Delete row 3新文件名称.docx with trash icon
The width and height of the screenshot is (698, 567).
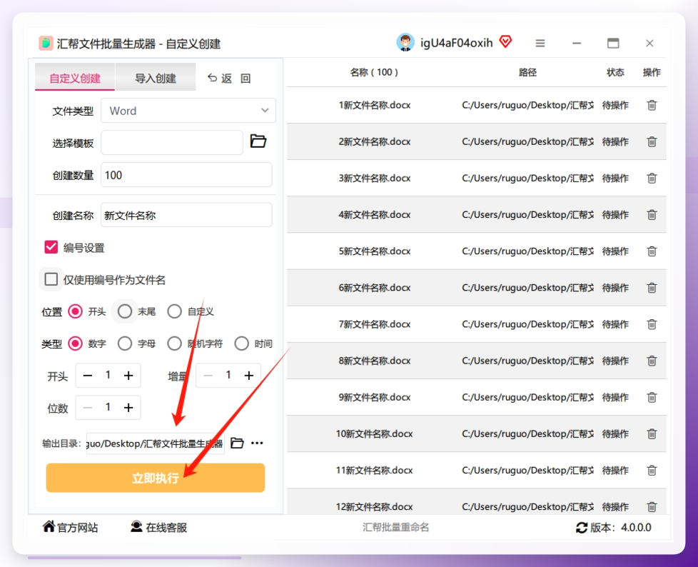coord(652,178)
